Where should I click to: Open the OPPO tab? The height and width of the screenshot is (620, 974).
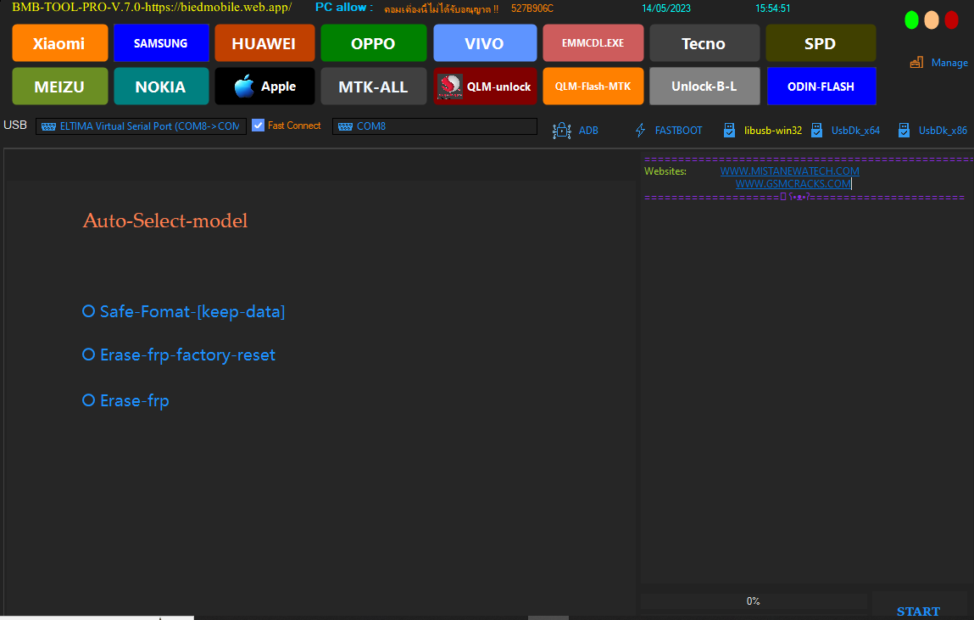click(373, 43)
